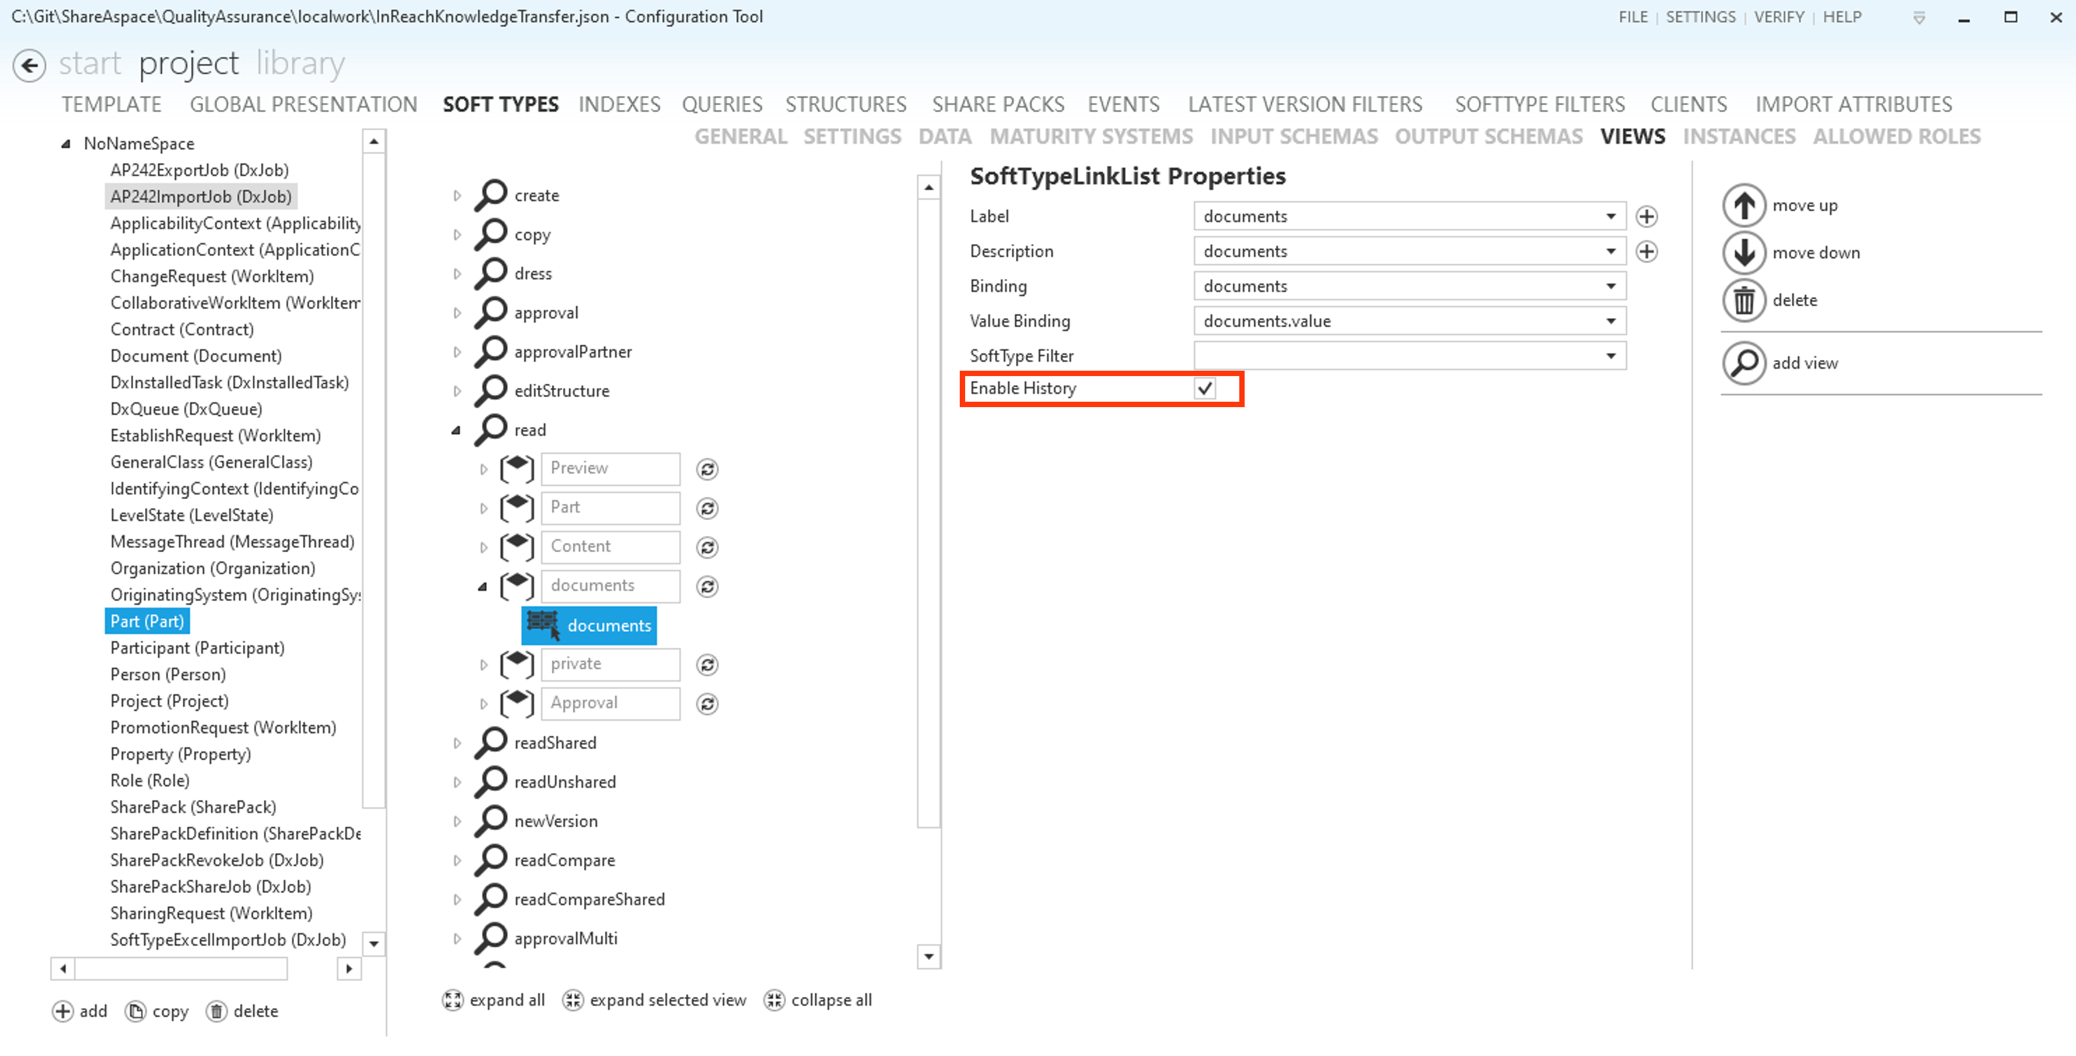The image size is (2076, 1056).
Task: Uncheck the Enable History checkbox
Action: (1205, 389)
